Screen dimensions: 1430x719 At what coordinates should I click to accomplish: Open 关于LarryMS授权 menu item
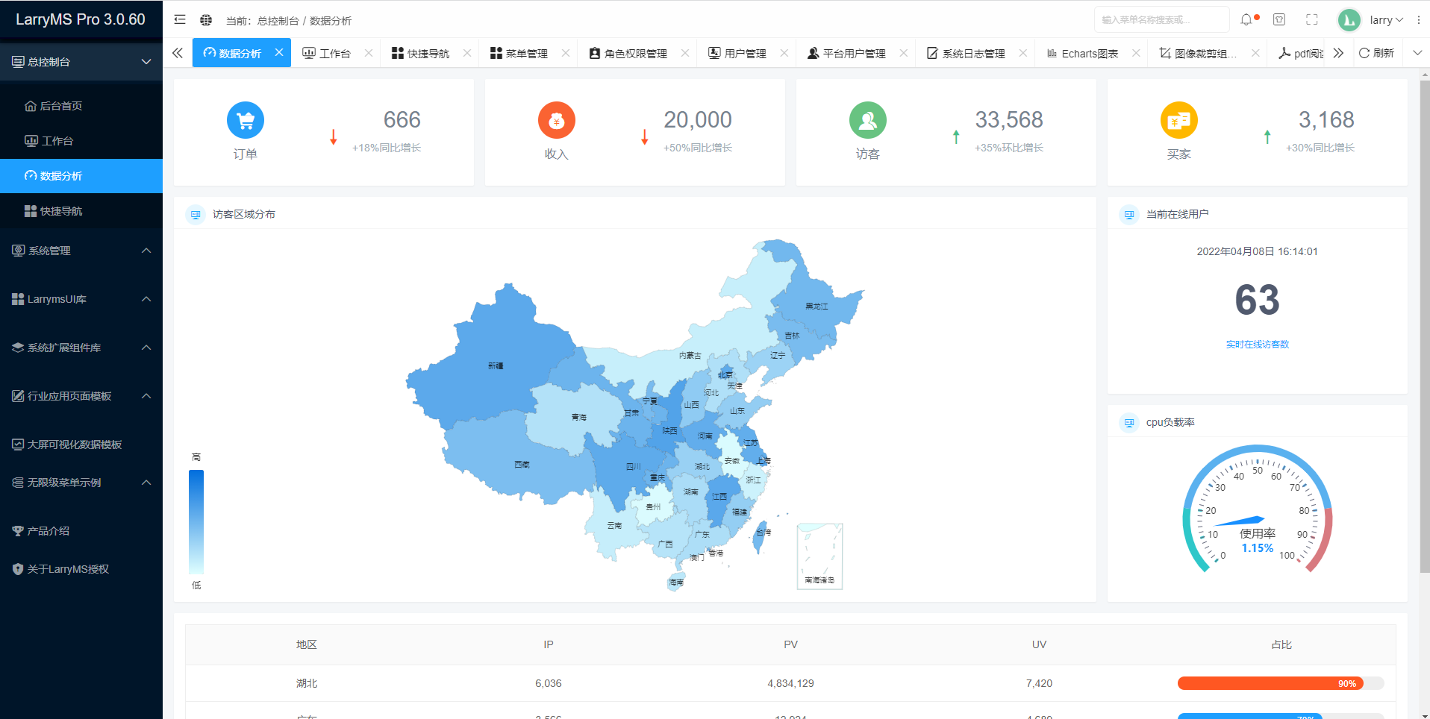point(81,569)
